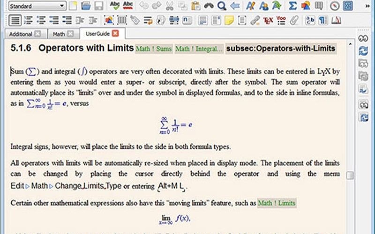Expand the collapsed Math ! Integral index inset
This screenshot has height=234, width=375.
199,49
